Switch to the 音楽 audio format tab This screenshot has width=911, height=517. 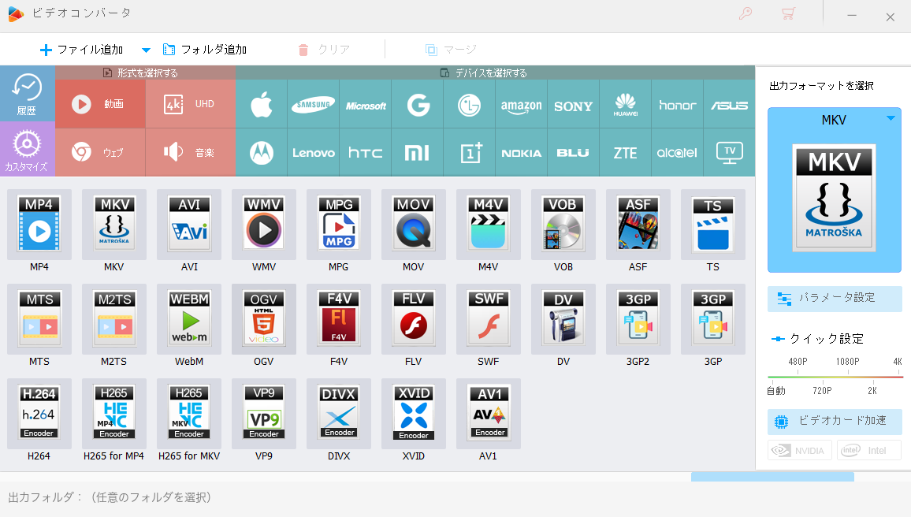(x=191, y=152)
